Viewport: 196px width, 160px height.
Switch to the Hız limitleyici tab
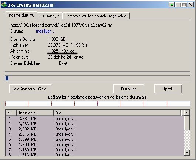click(49, 16)
